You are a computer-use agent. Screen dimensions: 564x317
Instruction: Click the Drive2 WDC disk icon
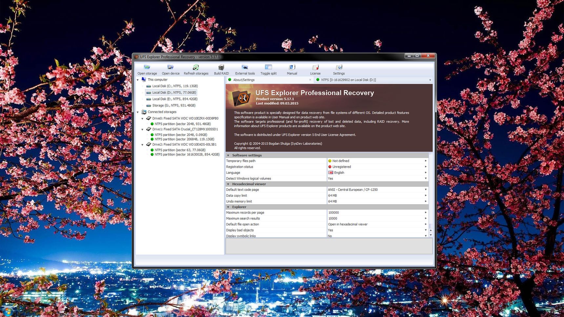pyautogui.click(x=149, y=144)
